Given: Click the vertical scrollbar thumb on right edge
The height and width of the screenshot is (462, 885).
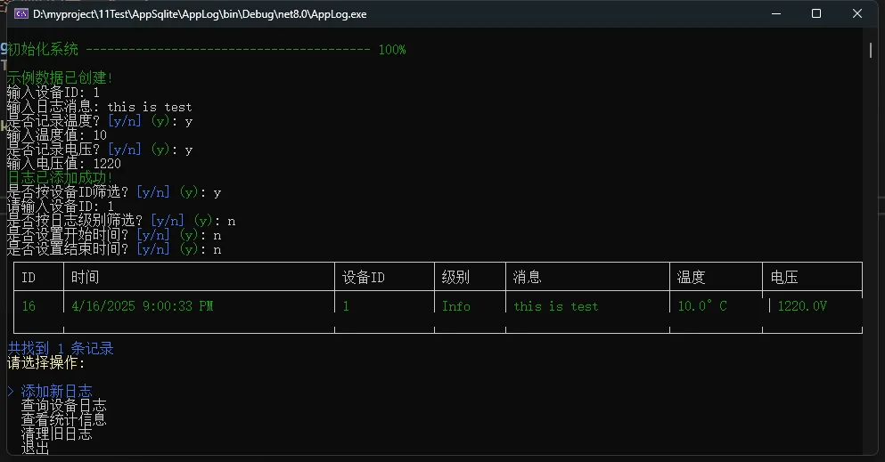Looking at the screenshot, I should pos(871,50).
